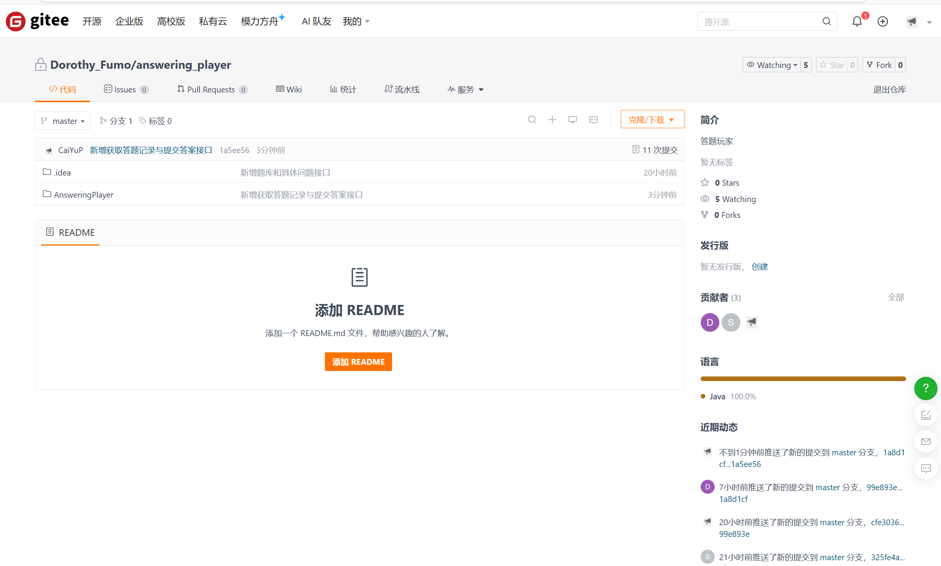Click the green help question-mark button
The height and width of the screenshot is (566, 941).
tap(925, 388)
